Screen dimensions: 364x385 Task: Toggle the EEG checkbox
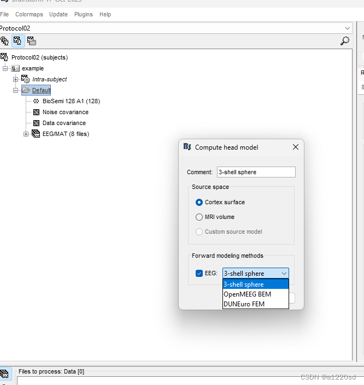199,273
